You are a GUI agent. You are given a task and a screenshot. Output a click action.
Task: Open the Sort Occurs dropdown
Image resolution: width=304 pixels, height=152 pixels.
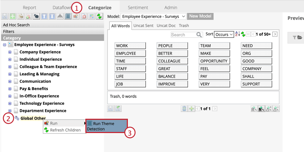224,34
